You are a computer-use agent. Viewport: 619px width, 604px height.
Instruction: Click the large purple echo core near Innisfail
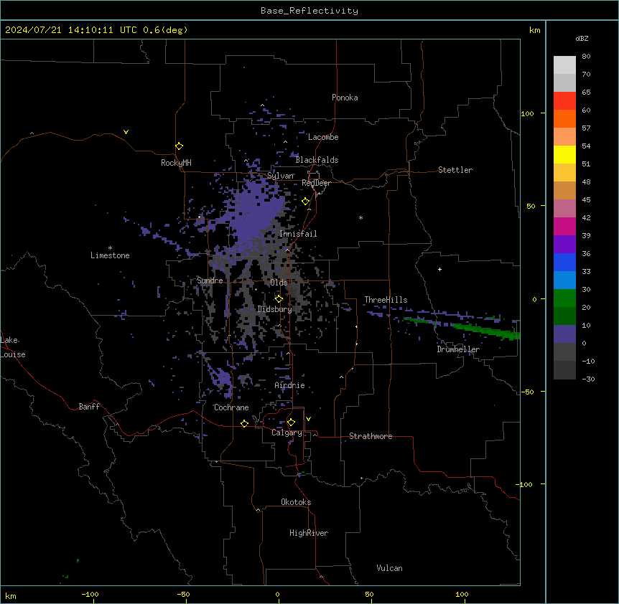pyautogui.click(x=256, y=215)
